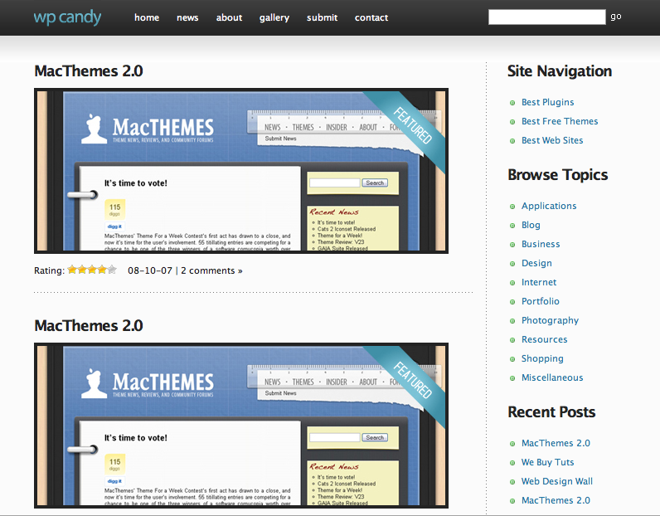
Task: Go to the news page
Action: point(187,17)
